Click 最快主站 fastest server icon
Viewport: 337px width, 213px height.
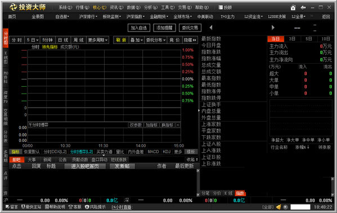[x=31, y=207]
